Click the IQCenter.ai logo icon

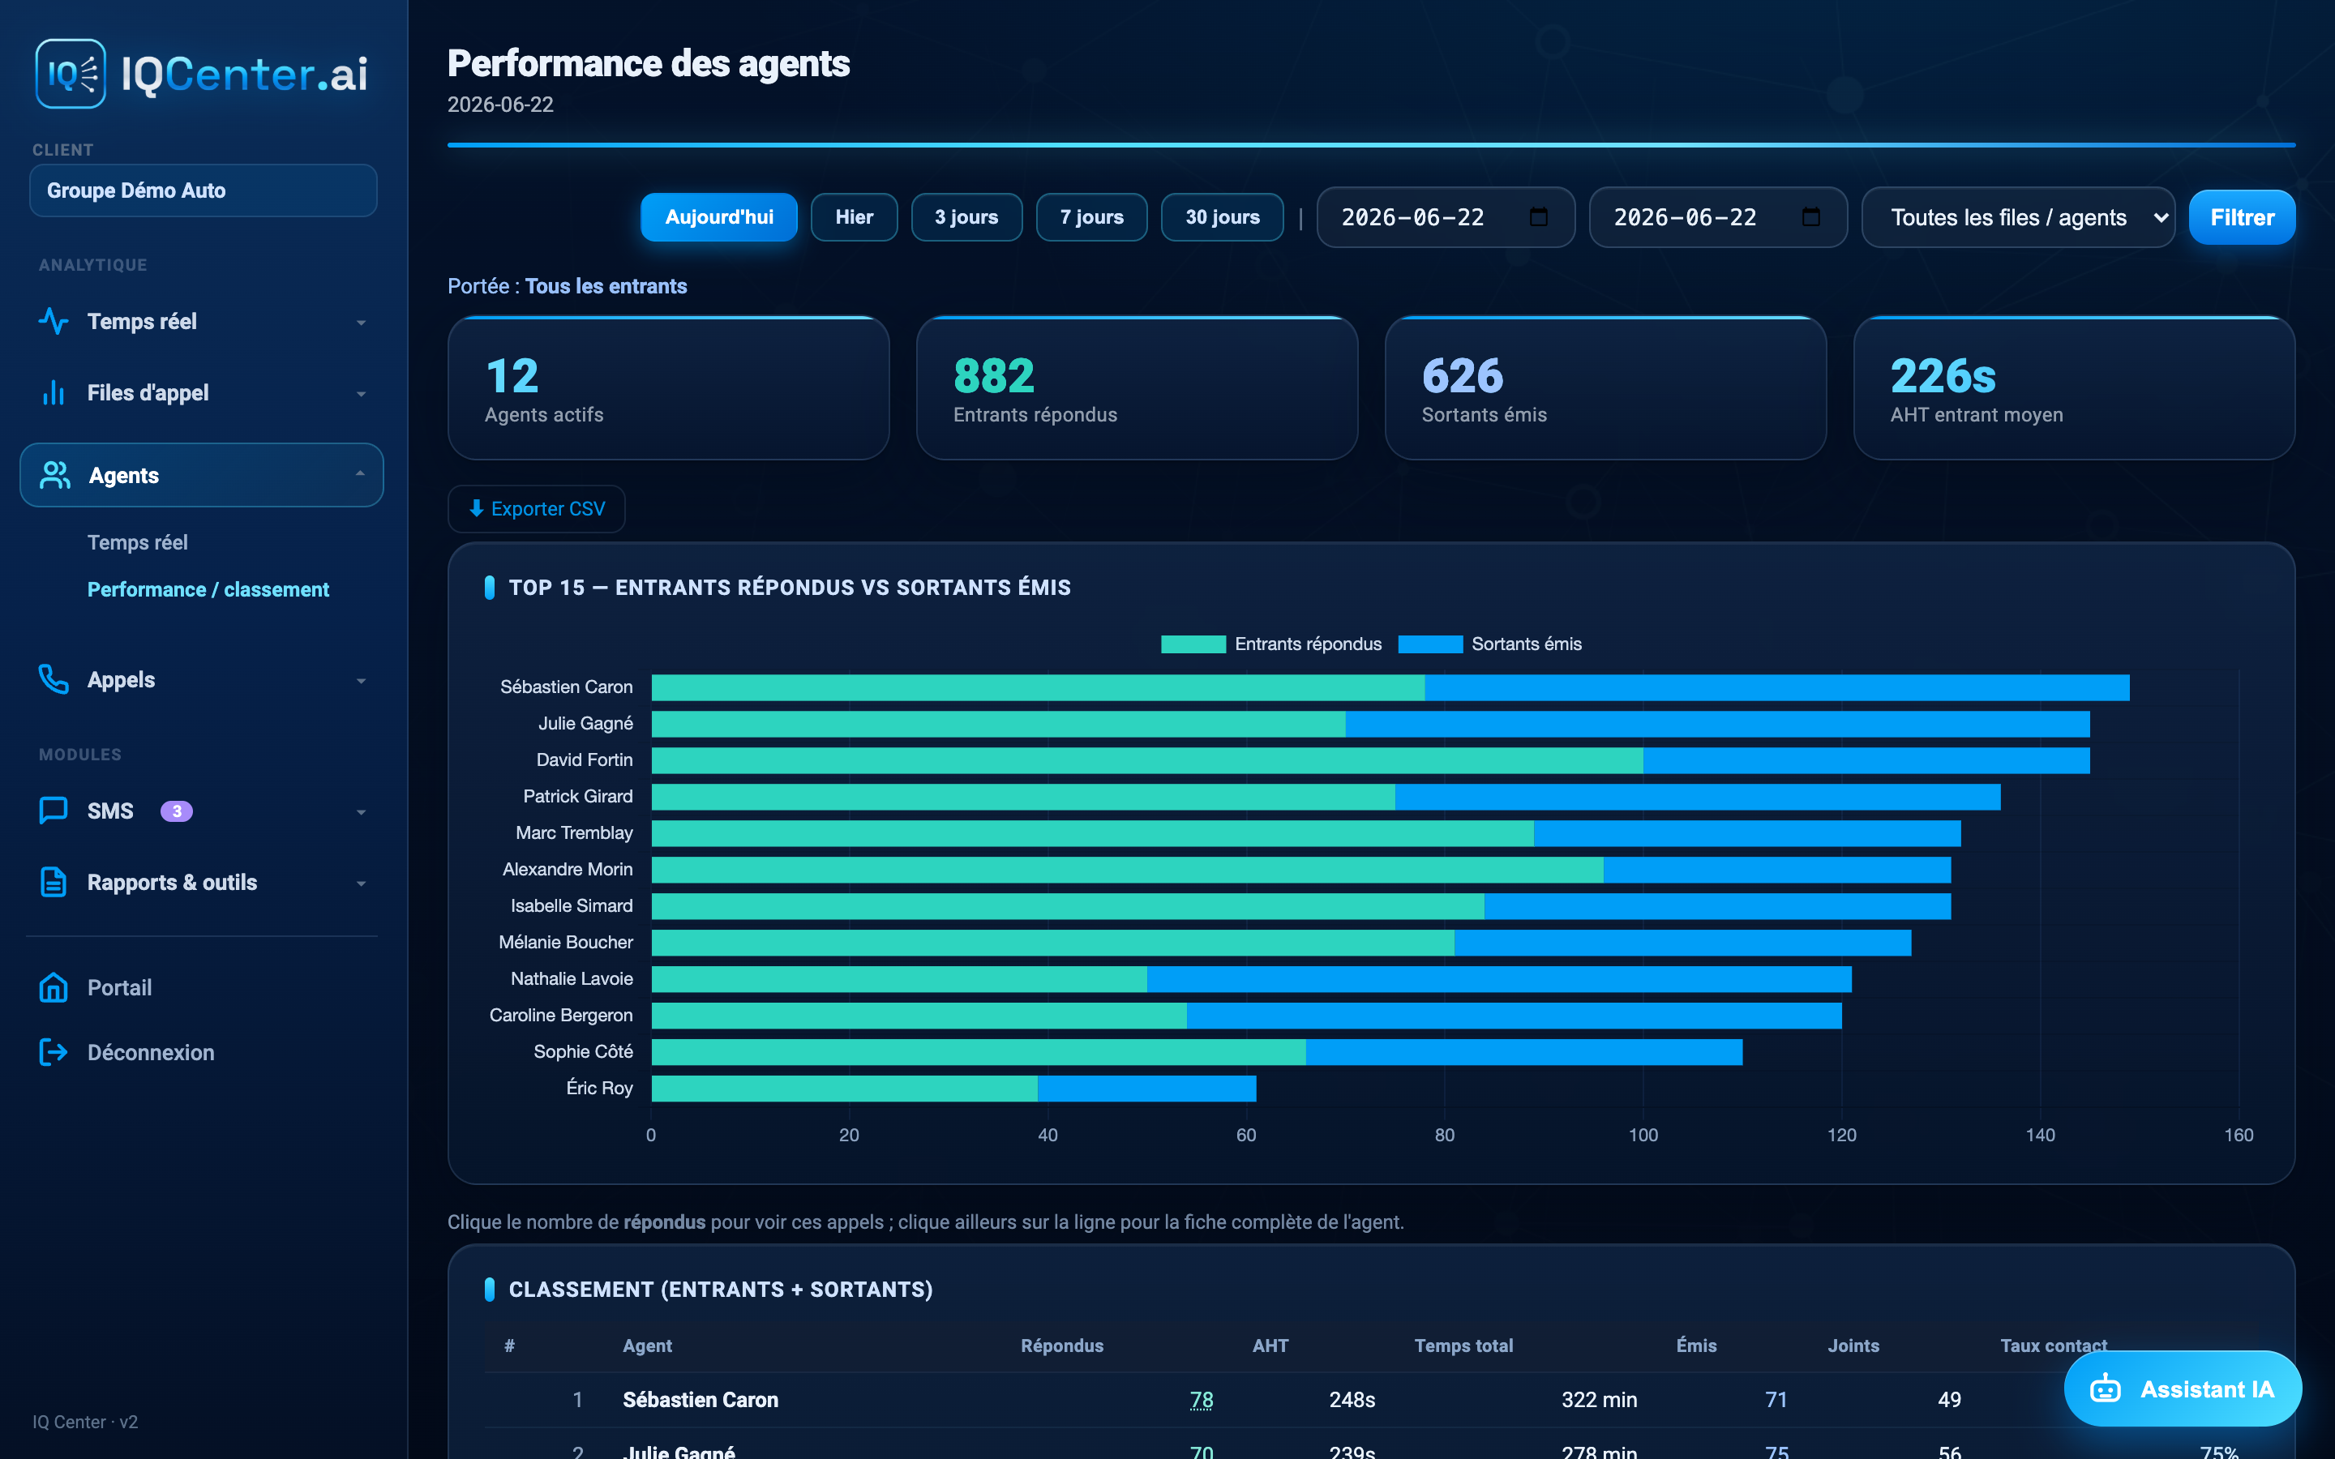(71, 73)
